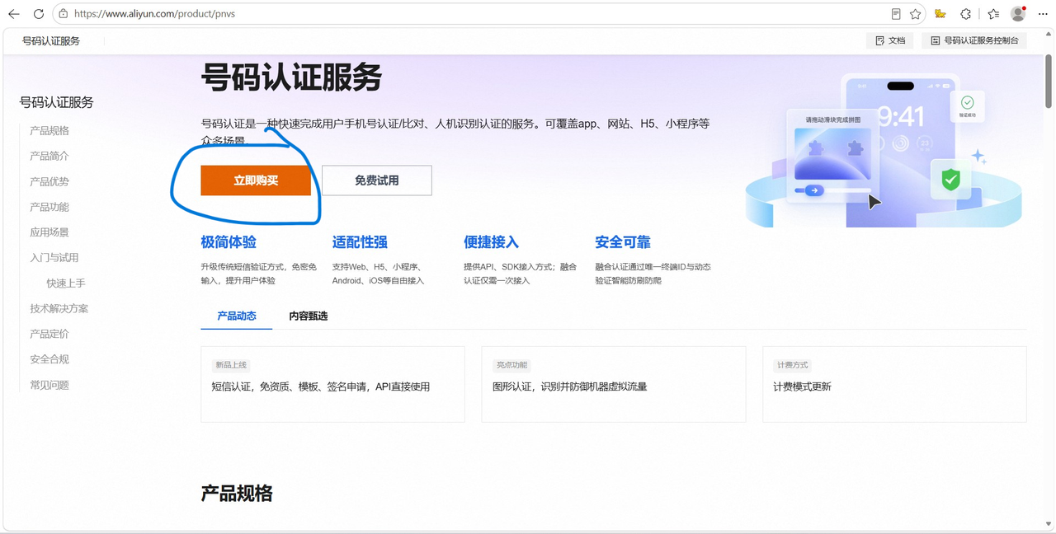Click the orange 立即购买 button
Screen dimensions: 1056x534
click(256, 180)
